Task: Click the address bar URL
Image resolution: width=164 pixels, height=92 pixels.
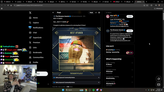Action: tap(29, 5)
